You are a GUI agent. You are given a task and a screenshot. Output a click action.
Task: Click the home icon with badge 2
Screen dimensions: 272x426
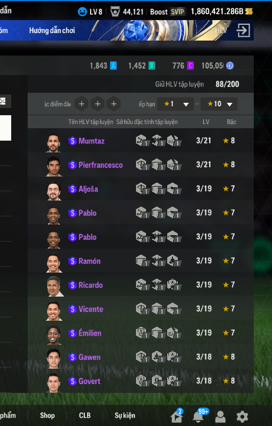click(177, 416)
